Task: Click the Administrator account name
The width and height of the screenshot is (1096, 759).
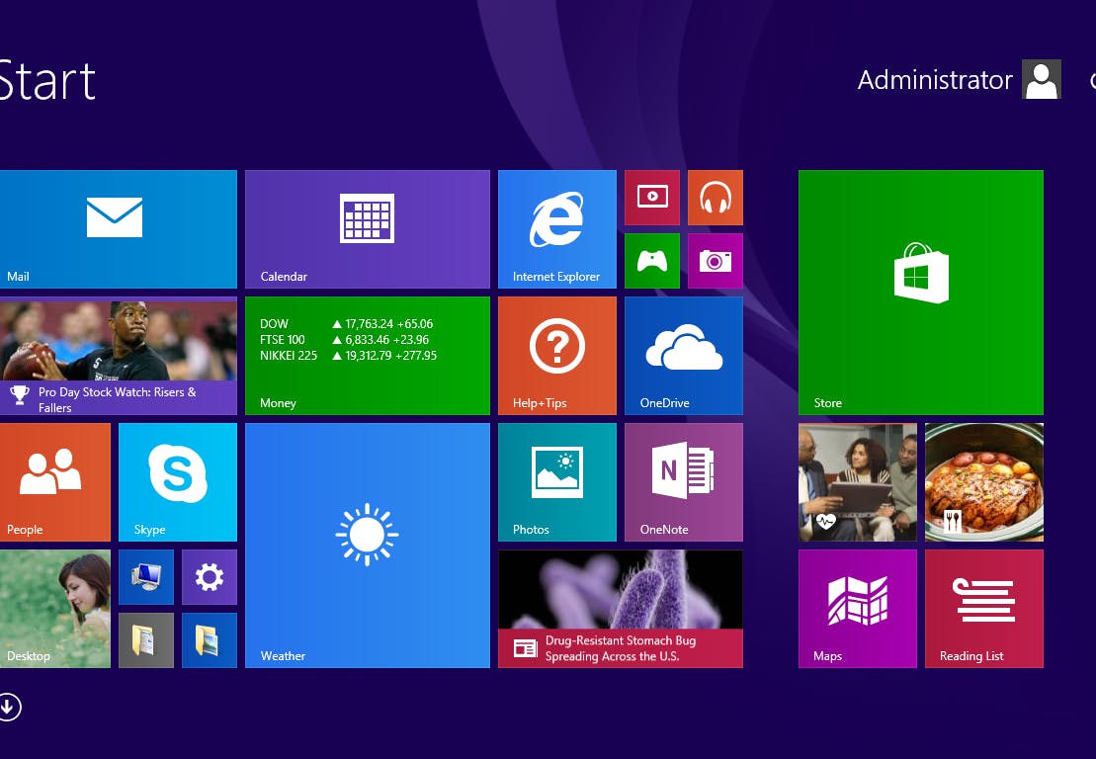Action: click(x=935, y=80)
